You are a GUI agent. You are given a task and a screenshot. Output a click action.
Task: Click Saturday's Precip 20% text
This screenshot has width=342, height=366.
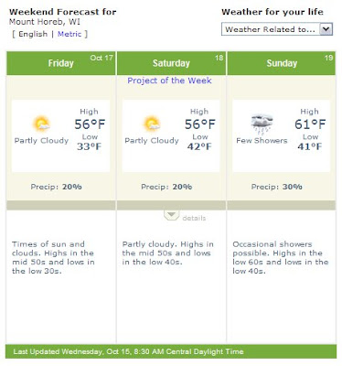pos(166,187)
